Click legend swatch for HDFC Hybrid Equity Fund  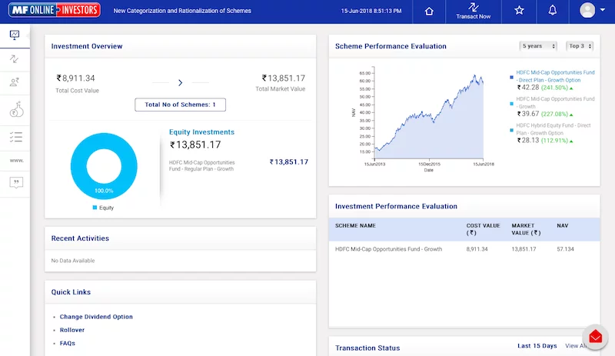(511, 130)
